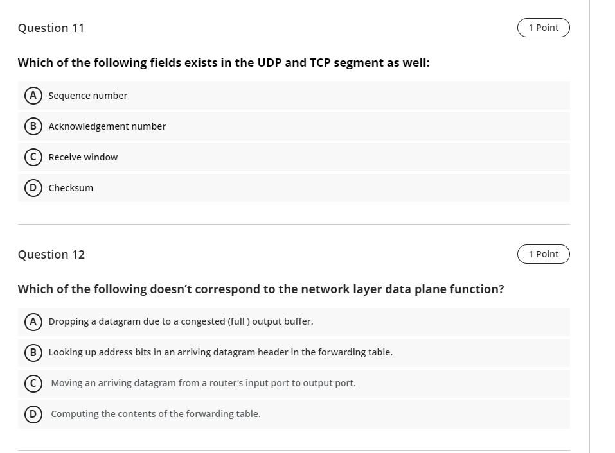Select radio button B for Acknowledgement number

pos(33,126)
